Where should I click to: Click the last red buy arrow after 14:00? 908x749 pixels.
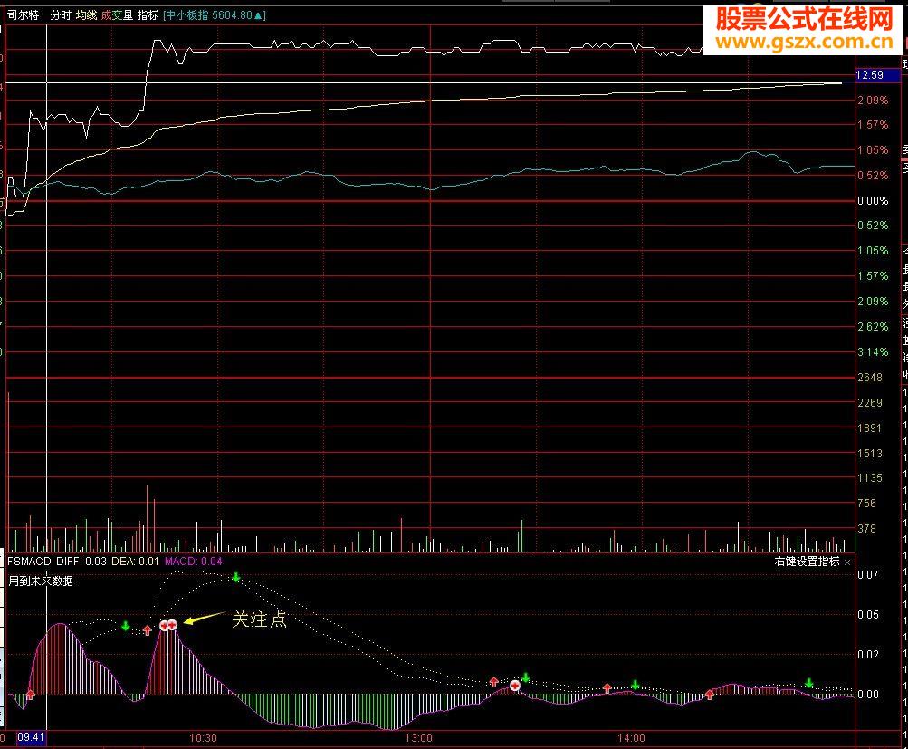click(710, 695)
